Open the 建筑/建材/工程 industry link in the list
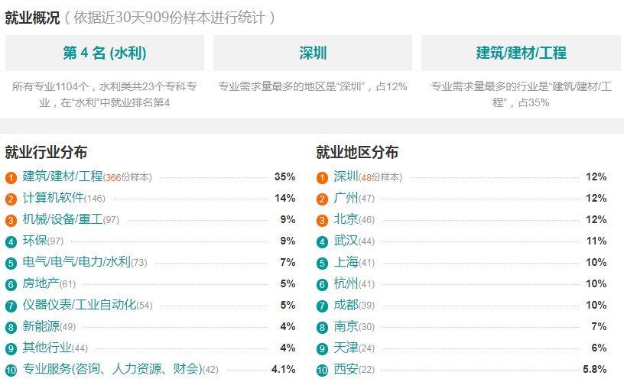This screenshot has width=624, height=382. pyautogui.click(x=63, y=176)
